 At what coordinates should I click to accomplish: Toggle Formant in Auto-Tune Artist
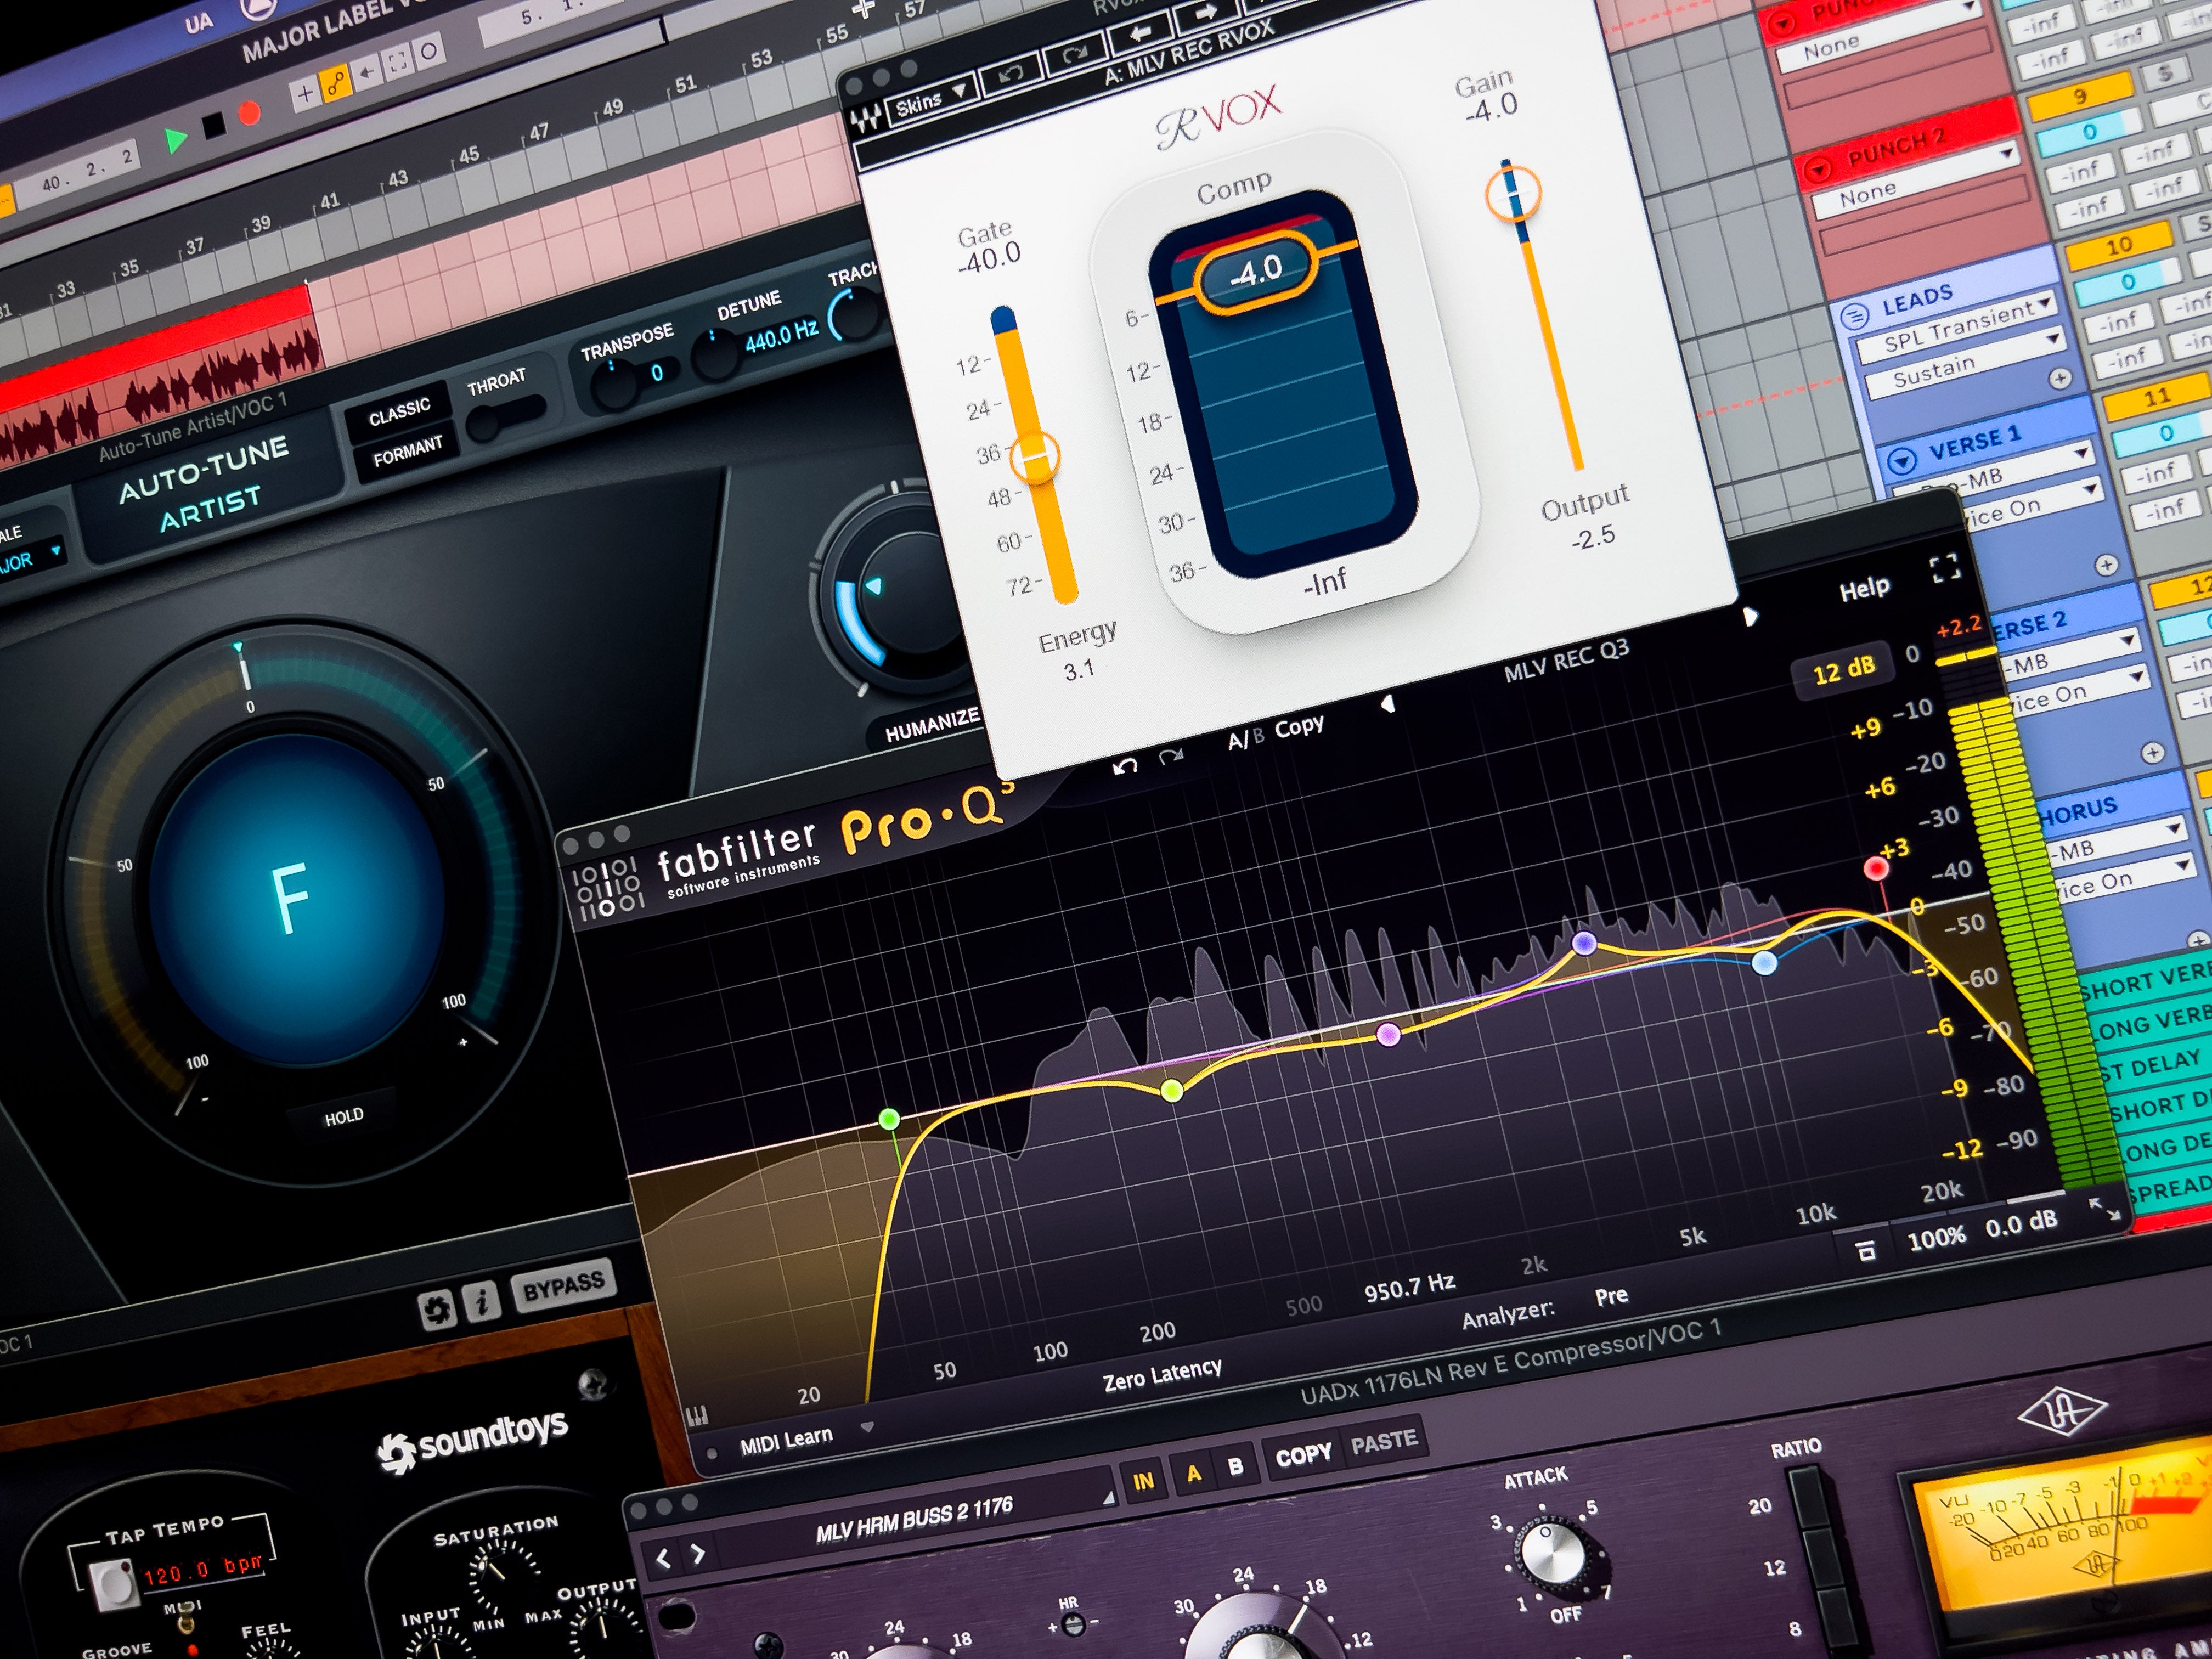point(407,452)
